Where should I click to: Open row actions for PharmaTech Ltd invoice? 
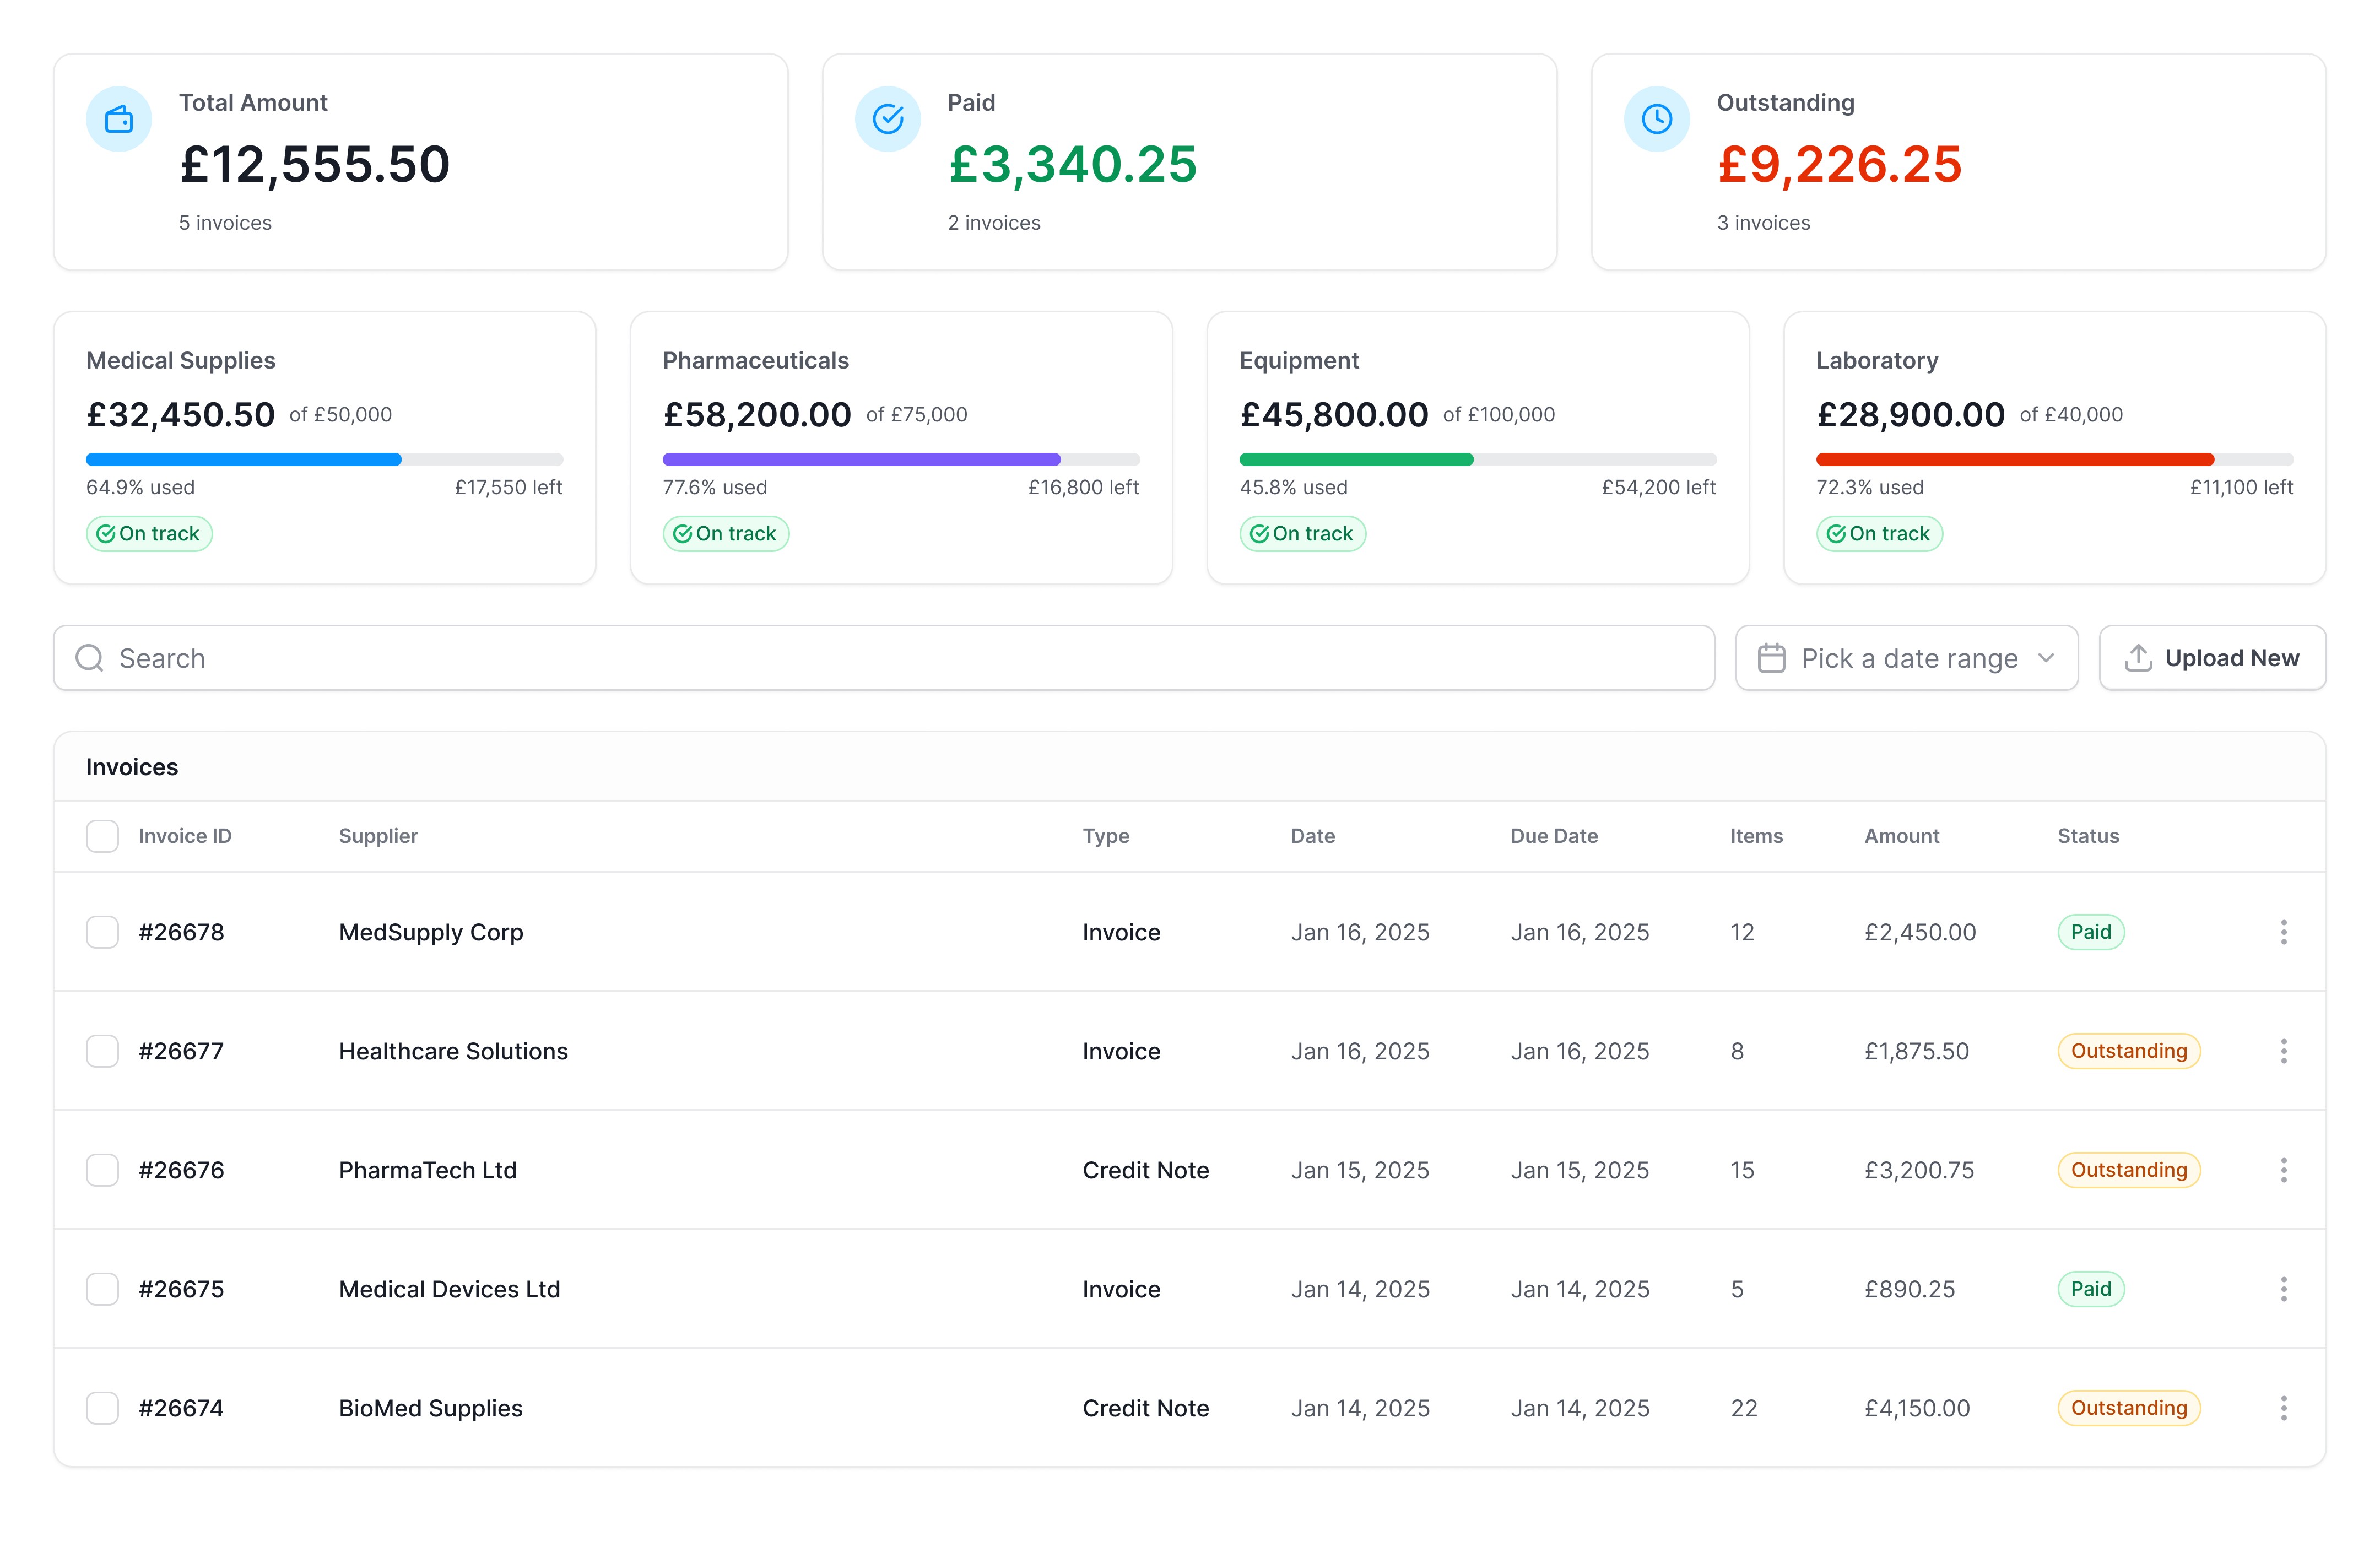[2283, 1170]
